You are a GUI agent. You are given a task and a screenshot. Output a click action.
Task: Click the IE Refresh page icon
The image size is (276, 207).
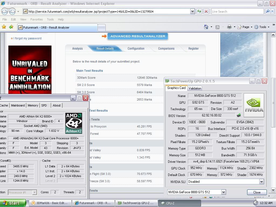coord(199,11)
